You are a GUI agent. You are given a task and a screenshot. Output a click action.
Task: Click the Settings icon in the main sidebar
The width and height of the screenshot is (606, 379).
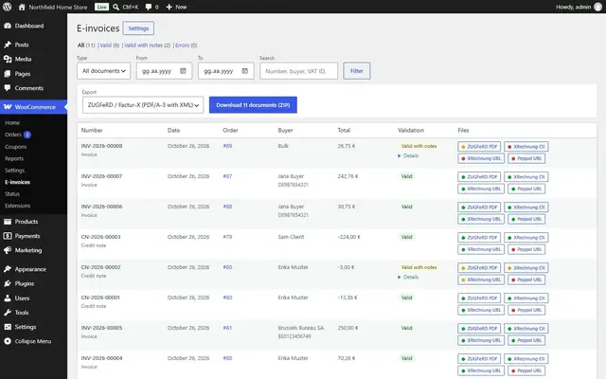pos(8,327)
